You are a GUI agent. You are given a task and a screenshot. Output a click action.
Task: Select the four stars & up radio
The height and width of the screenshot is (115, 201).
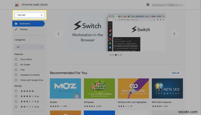click(16, 96)
